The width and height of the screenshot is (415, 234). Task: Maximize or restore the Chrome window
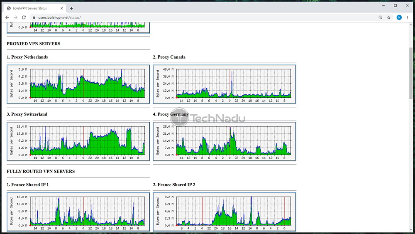click(x=395, y=5)
